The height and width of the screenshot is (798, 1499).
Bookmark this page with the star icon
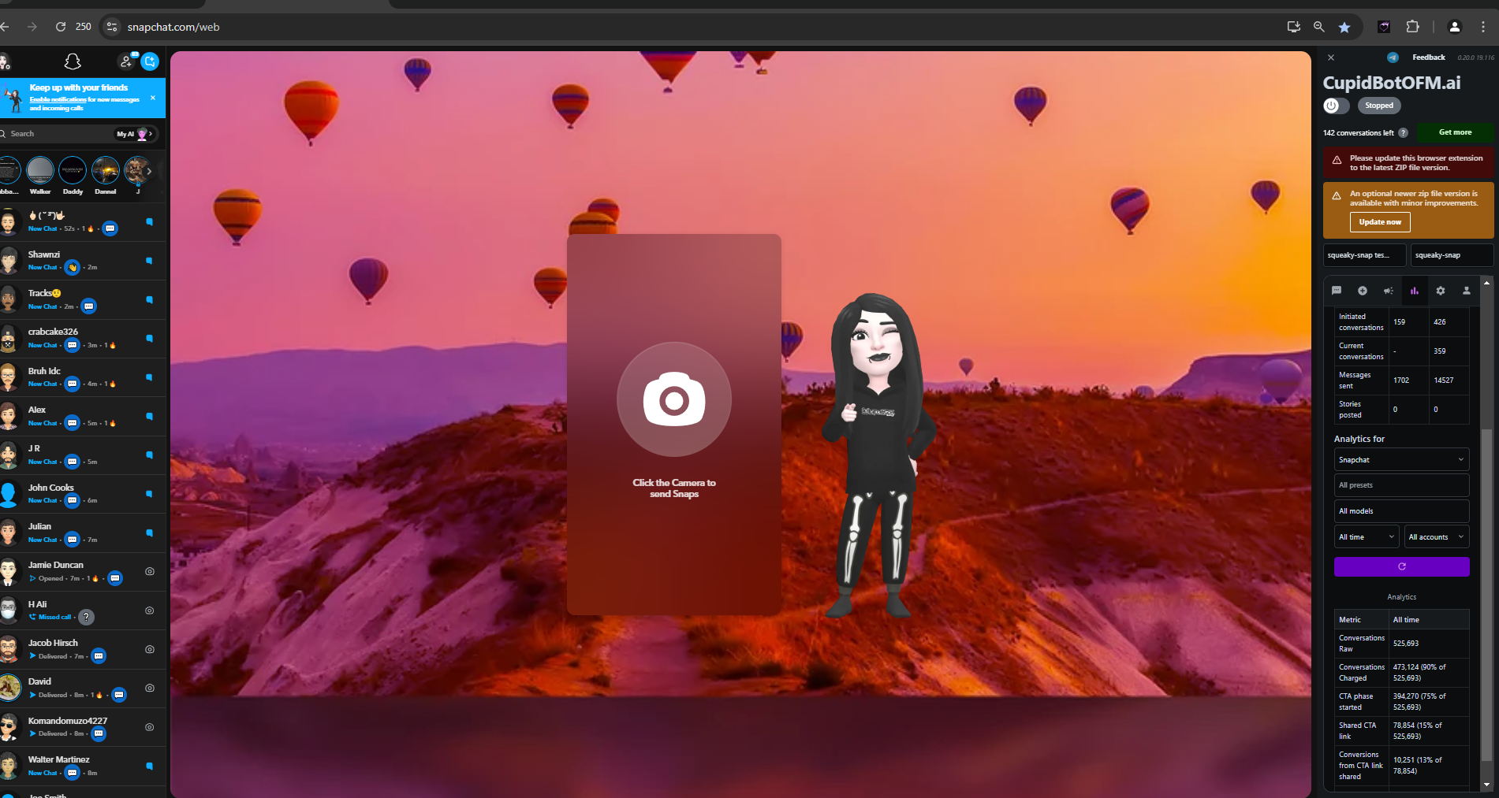[1344, 27]
